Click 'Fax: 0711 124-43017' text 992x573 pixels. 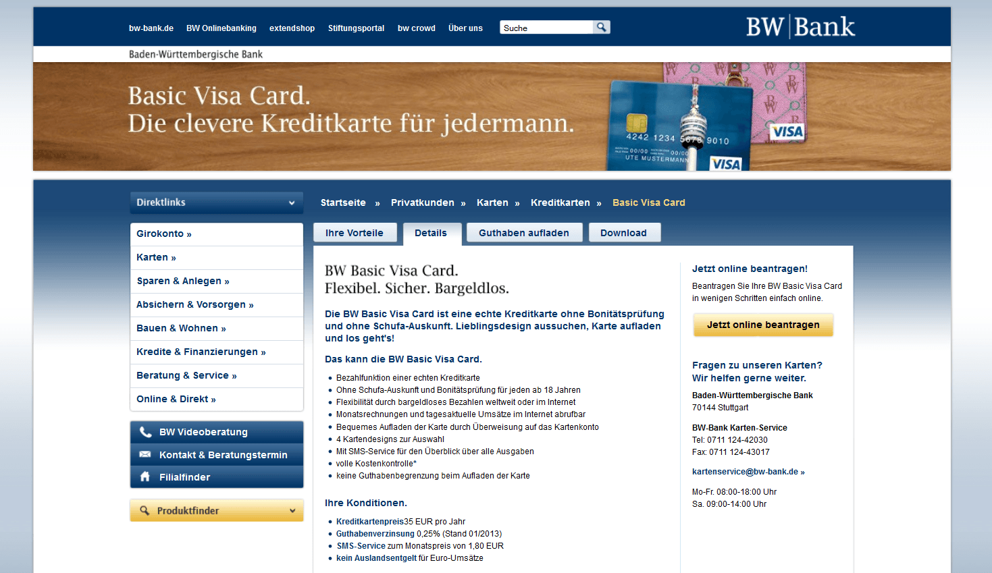pyautogui.click(x=731, y=452)
